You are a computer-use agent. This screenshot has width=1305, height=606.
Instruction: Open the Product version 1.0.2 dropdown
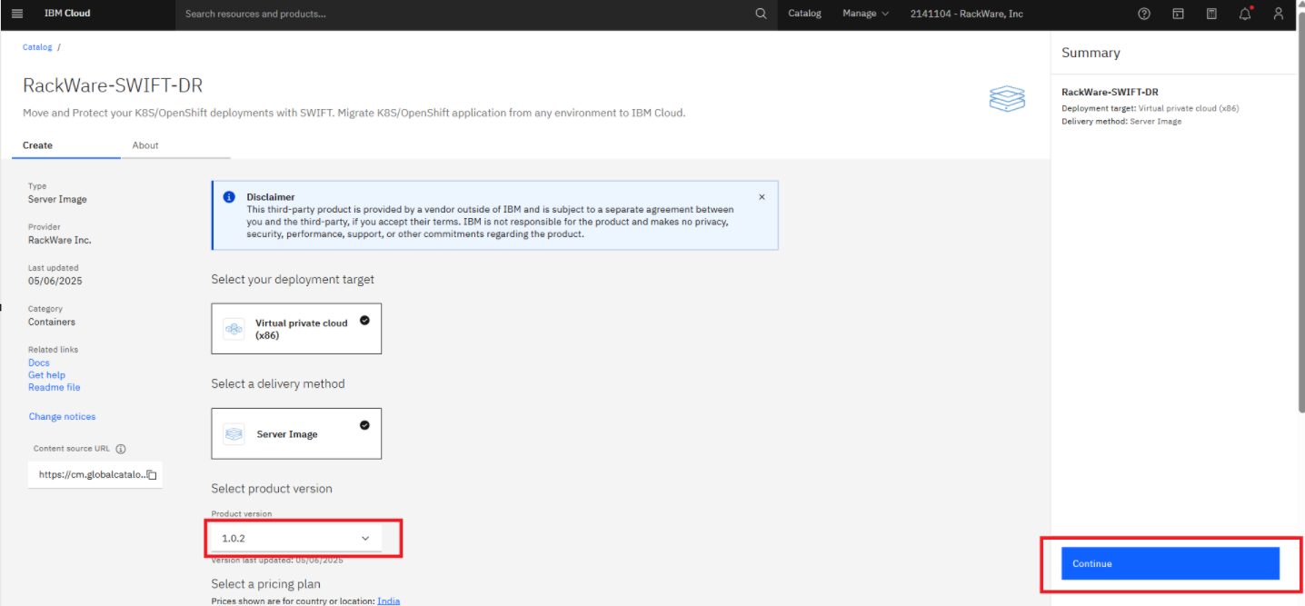[x=296, y=538]
